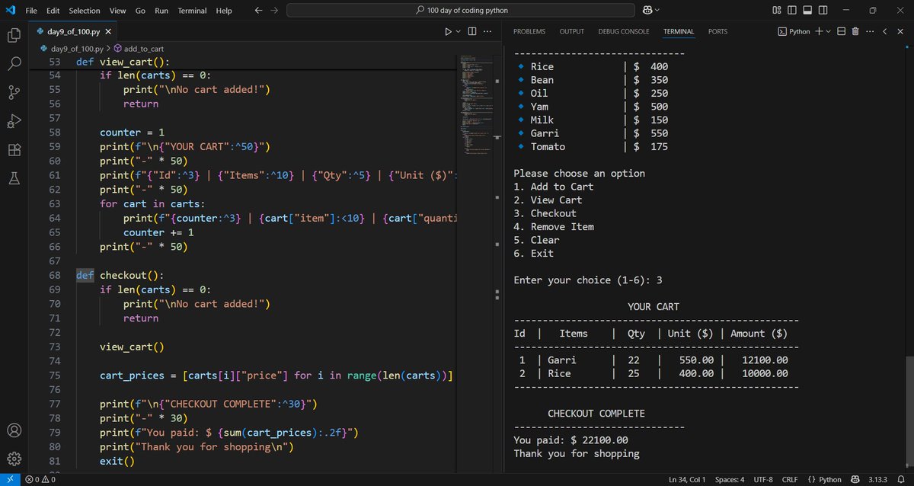The width and height of the screenshot is (914, 486).
Task: Close the day9_of_100.py tab
Action: (108, 31)
